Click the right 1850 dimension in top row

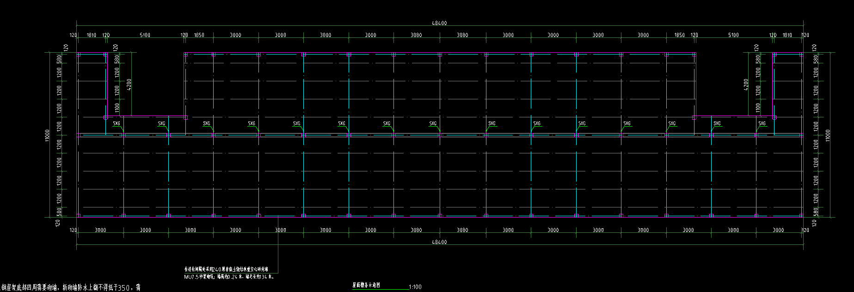tap(679, 35)
